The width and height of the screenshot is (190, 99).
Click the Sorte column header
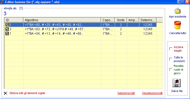[x=121, y=20]
